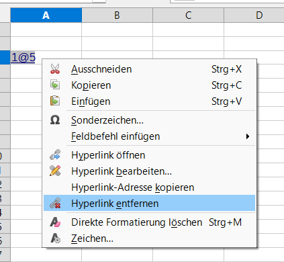Open the Zeichen... entry

[149, 238]
